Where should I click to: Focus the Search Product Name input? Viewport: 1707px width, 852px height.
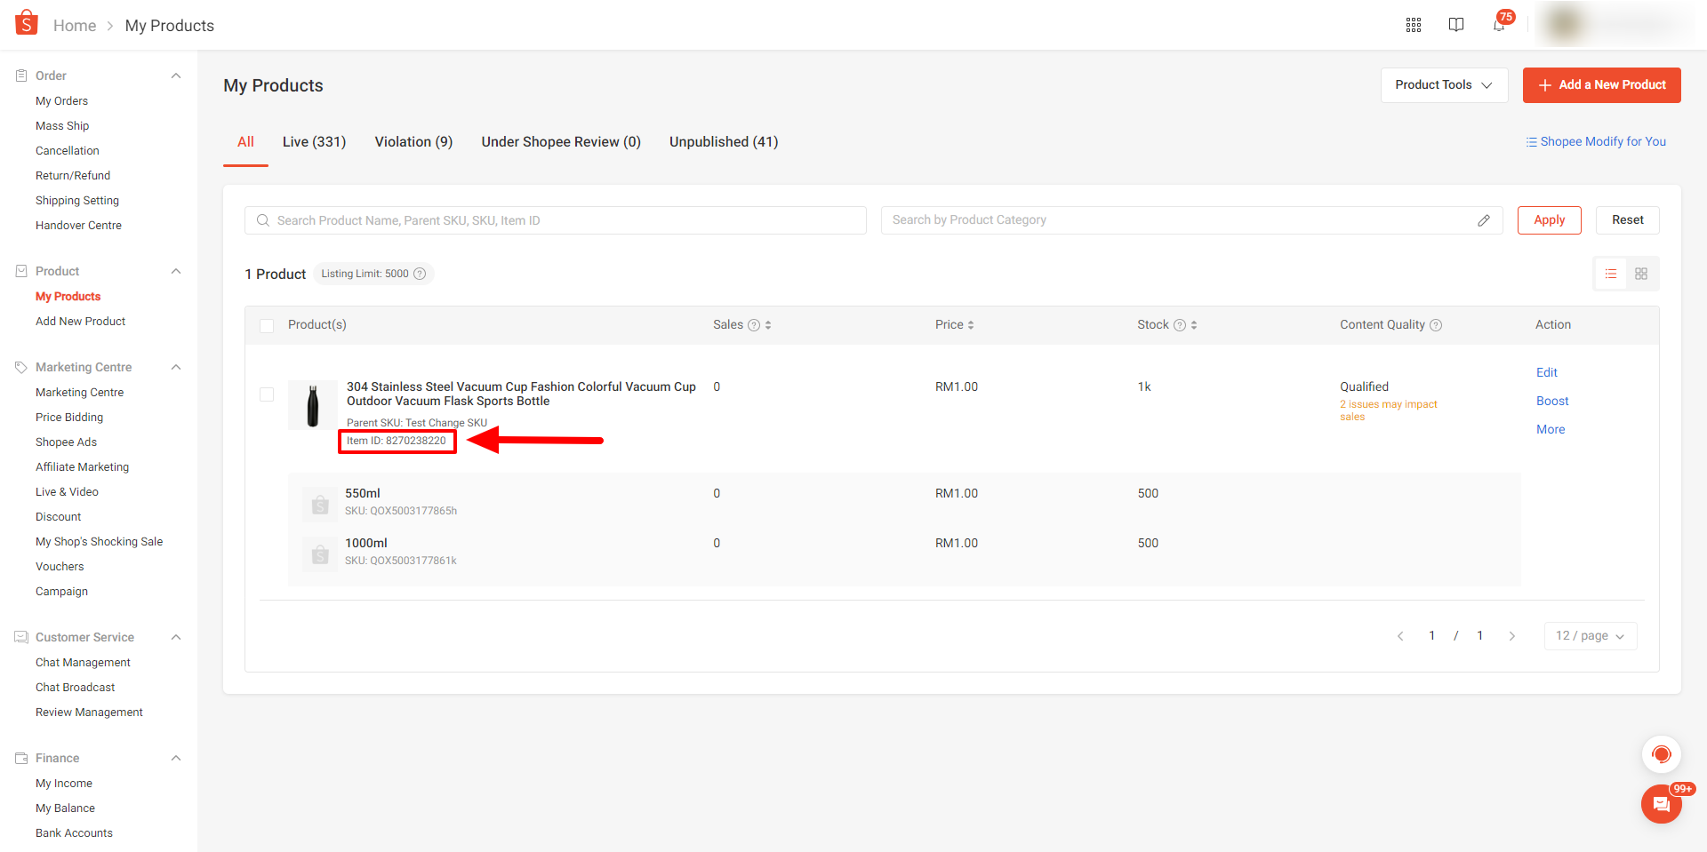point(556,220)
